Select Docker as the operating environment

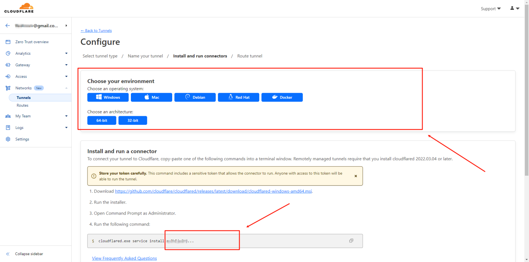click(282, 97)
